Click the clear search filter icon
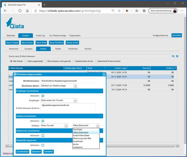Screen dimensions: 187x157 pyautogui.click(x=177, y=56)
